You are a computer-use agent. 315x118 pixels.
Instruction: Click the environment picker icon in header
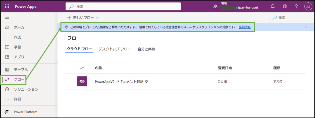(215, 7)
